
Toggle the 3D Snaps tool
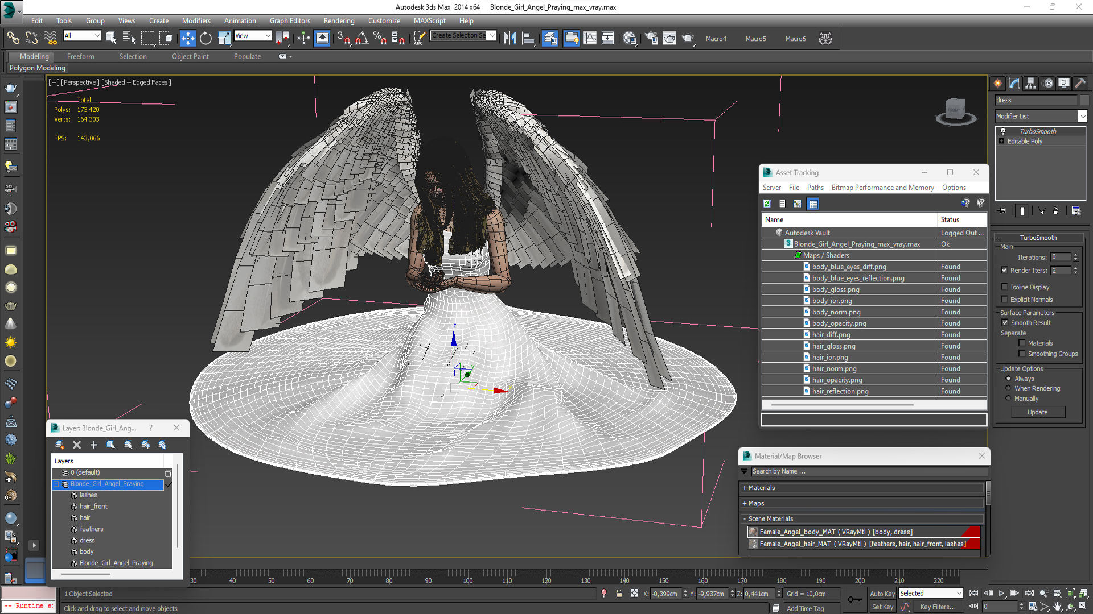pyautogui.click(x=343, y=39)
